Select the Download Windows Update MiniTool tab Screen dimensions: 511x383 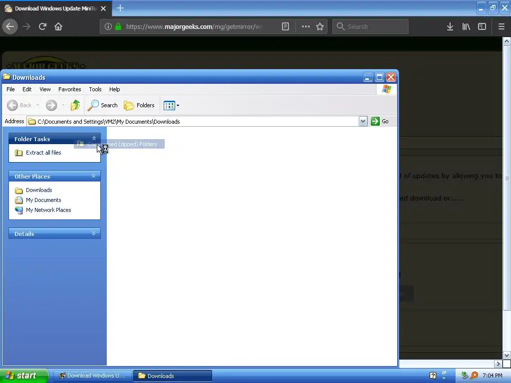coord(56,8)
